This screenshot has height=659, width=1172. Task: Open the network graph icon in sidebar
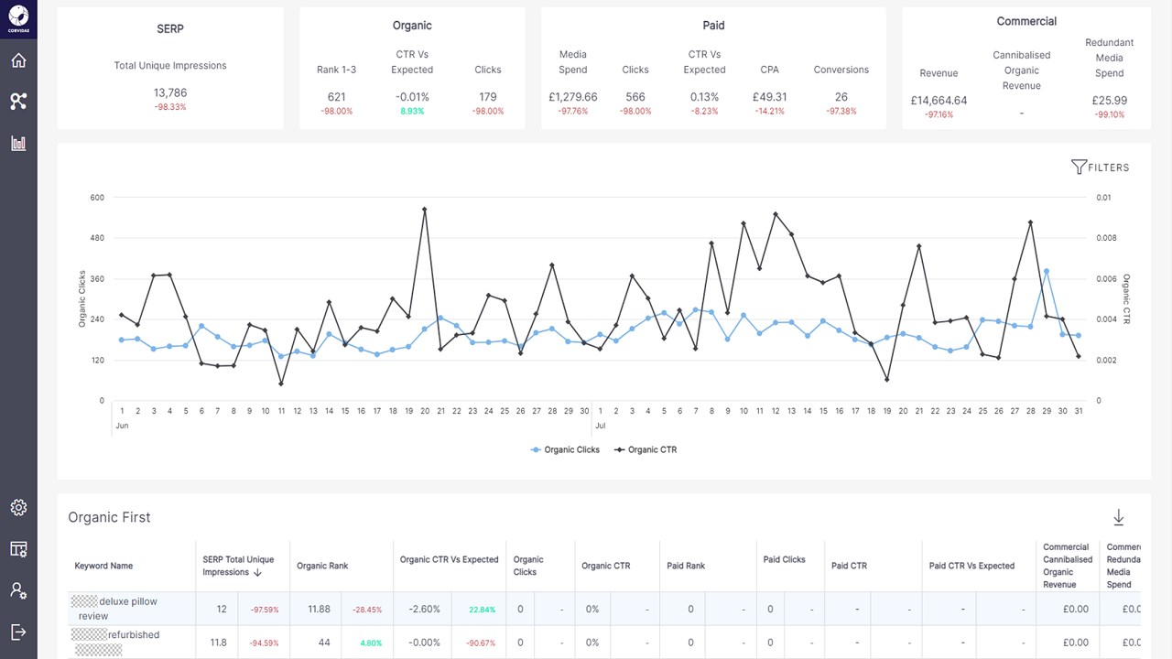point(18,102)
